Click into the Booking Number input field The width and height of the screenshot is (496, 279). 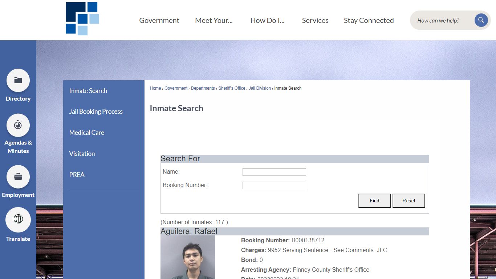[274, 186]
